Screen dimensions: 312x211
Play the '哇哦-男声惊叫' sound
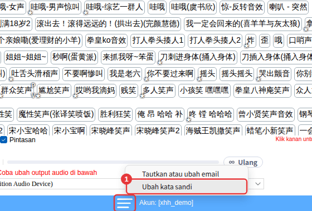click(55, 7)
